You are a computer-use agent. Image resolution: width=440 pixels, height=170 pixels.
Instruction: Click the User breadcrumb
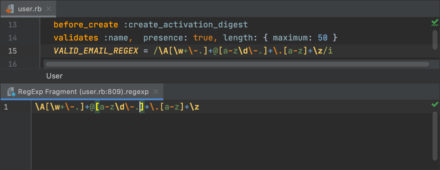click(55, 76)
